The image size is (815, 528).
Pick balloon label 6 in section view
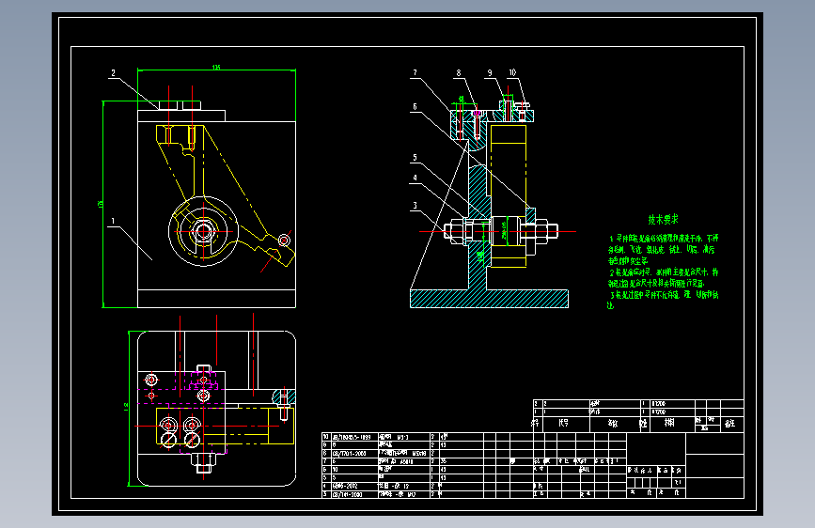coord(415,106)
